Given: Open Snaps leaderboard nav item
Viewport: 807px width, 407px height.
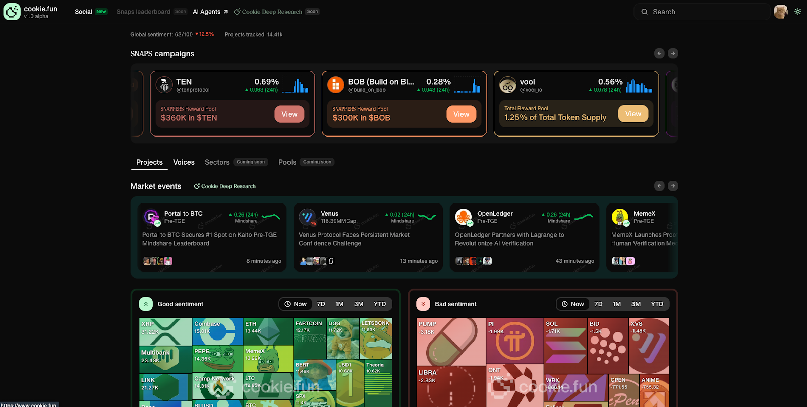Looking at the screenshot, I should tap(151, 12).
